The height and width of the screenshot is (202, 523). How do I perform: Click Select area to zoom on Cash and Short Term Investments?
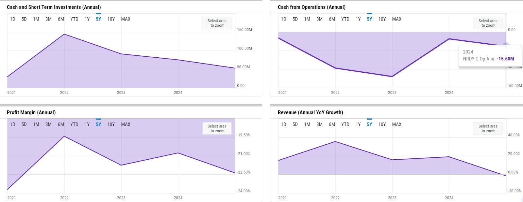coord(217,23)
